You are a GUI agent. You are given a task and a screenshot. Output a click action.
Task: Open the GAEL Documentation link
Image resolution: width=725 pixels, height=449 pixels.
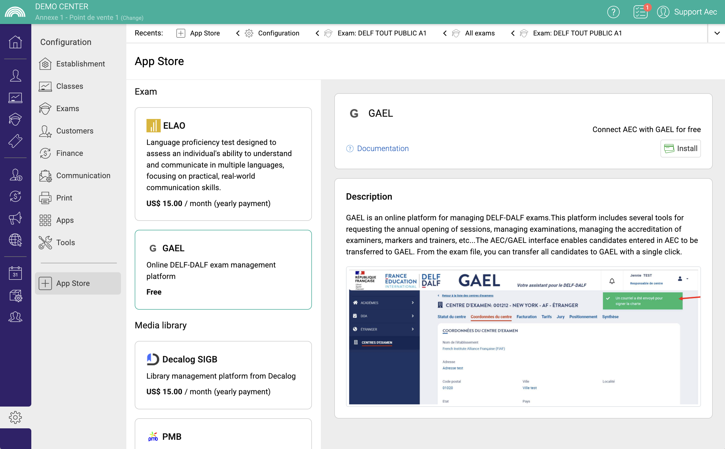[x=383, y=149]
